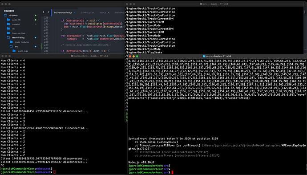Close the front src terminal window
This screenshot has height=175, width=307.
point(130,57)
